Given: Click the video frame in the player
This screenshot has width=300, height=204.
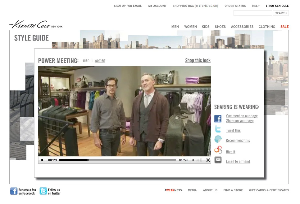Looking at the screenshot, I should coord(125,111).
